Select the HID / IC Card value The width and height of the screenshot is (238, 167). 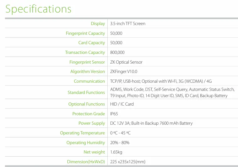pyautogui.click(x=122, y=104)
